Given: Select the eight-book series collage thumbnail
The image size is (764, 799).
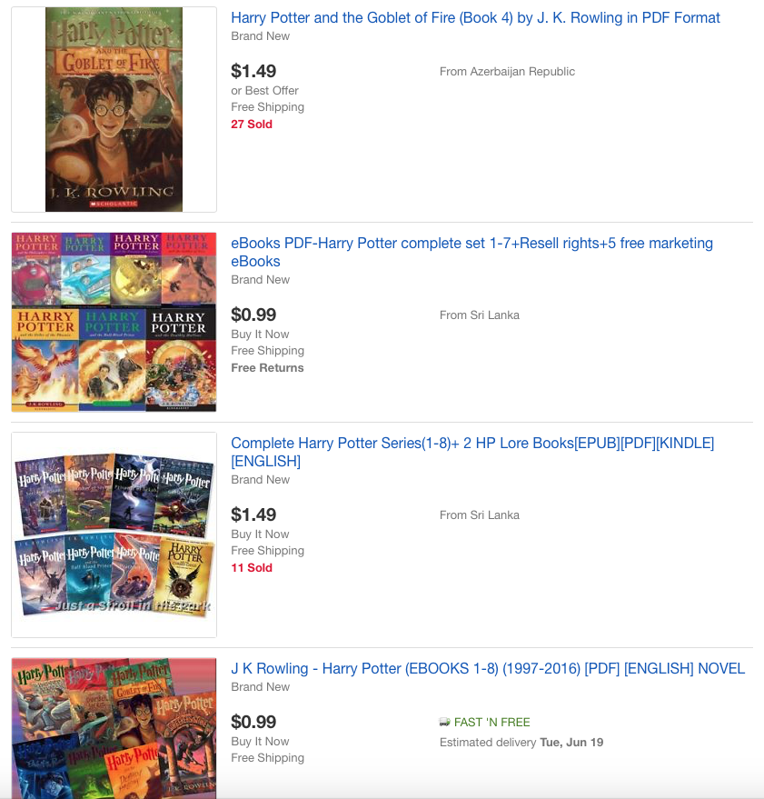Looking at the screenshot, I should [x=114, y=535].
